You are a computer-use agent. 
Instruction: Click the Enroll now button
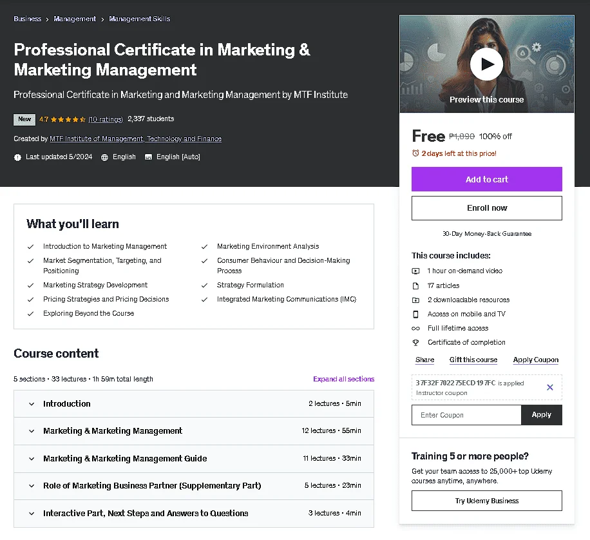(x=486, y=208)
